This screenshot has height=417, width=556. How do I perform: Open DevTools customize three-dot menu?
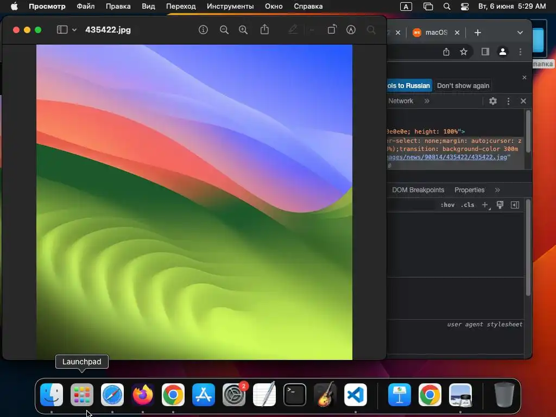tap(508, 101)
